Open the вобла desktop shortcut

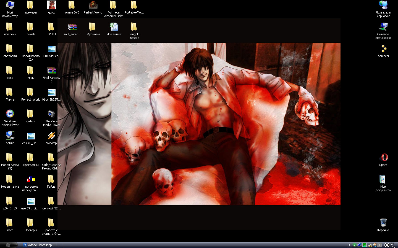pyautogui.click(x=10, y=138)
